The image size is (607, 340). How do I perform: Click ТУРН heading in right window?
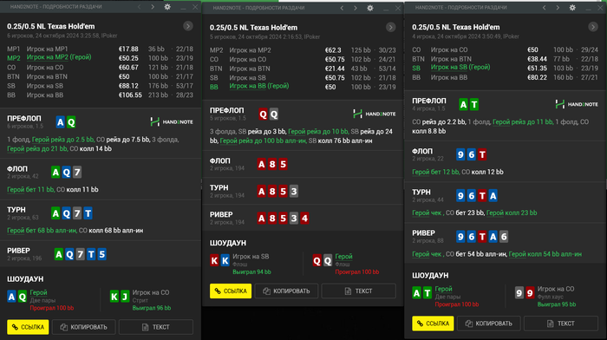coord(421,192)
